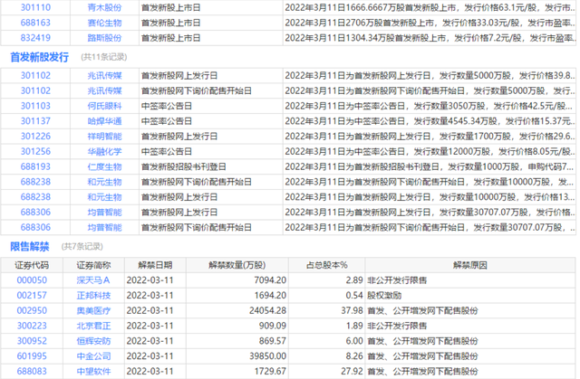Open stock code link 301137
The width and height of the screenshot is (580, 379).
35,121
